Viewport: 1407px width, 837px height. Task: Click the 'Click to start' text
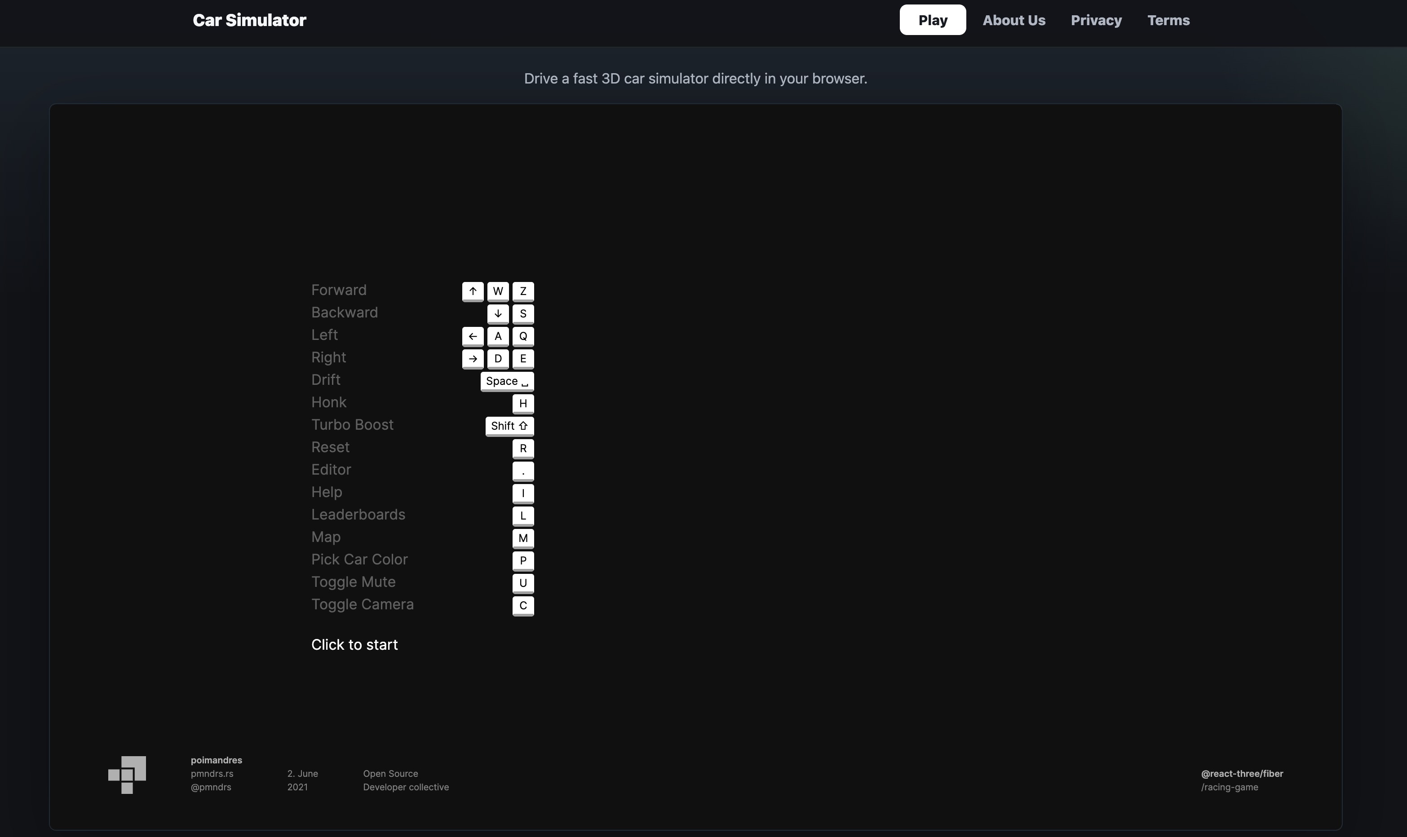tap(354, 645)
